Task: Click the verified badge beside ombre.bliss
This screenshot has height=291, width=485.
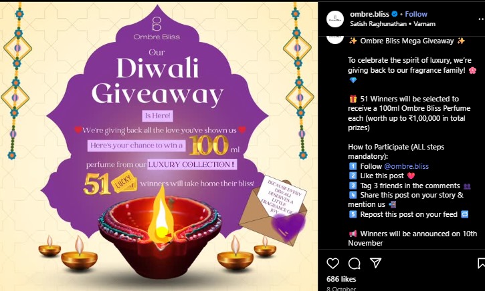Action: 395,14
